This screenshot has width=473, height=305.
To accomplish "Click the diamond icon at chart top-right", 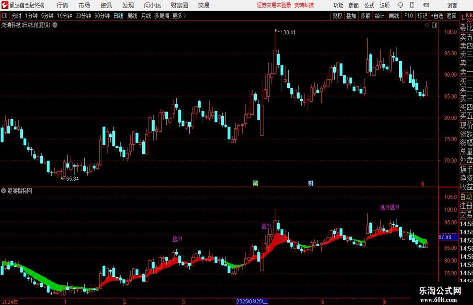I will point(427,25).
